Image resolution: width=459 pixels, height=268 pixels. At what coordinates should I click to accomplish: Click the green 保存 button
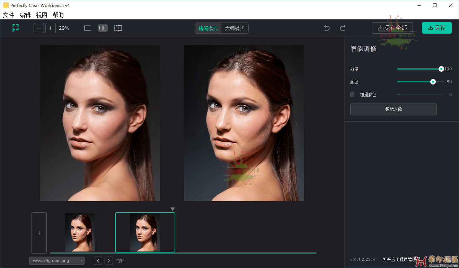click(436, 28)
